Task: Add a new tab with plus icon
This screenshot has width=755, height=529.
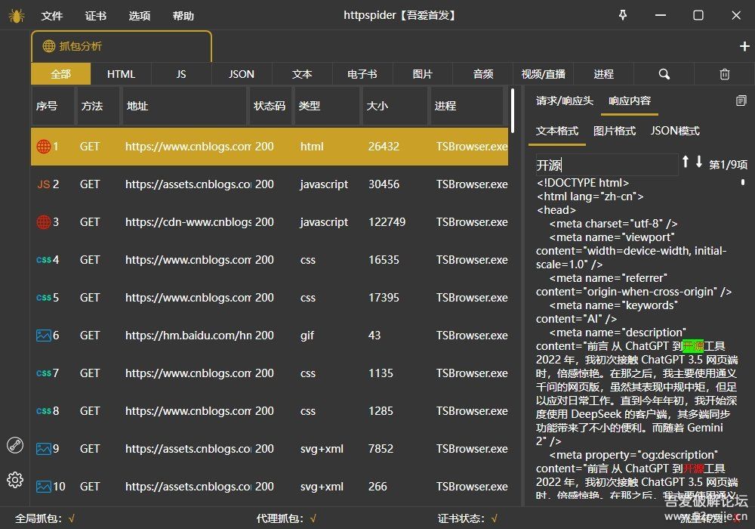Action: point(744,46)
